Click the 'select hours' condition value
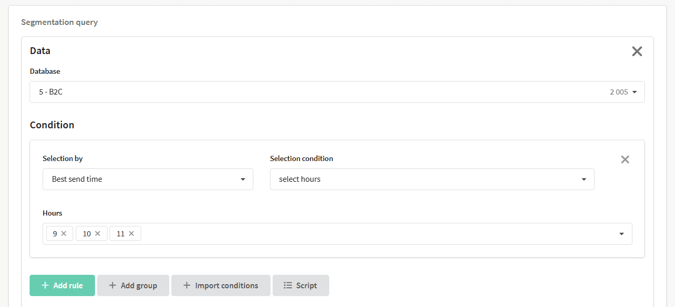This screenshot has height=307, width=675. [300, 179]
